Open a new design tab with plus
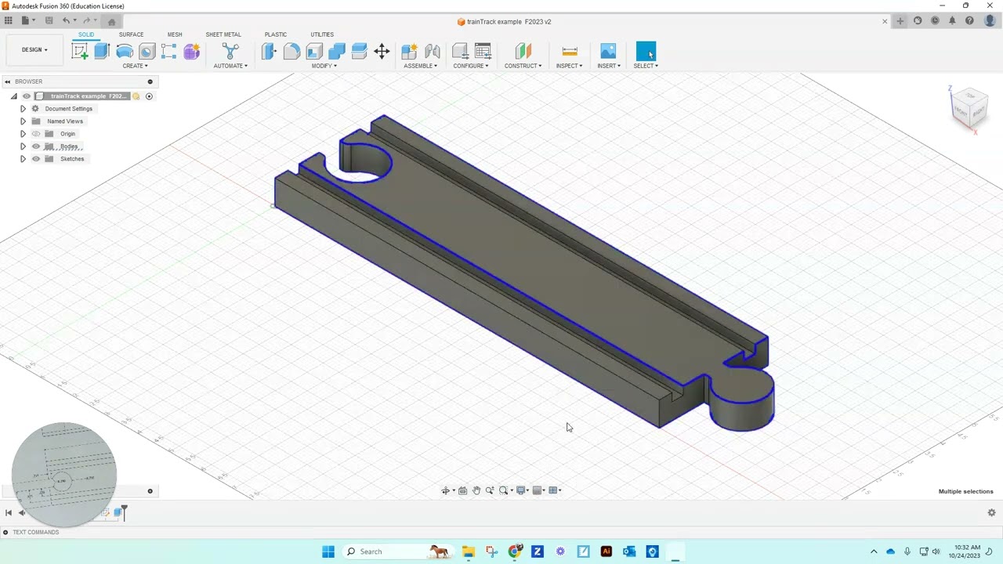This screenshot has width=1003, height=564. pos(900,21)
